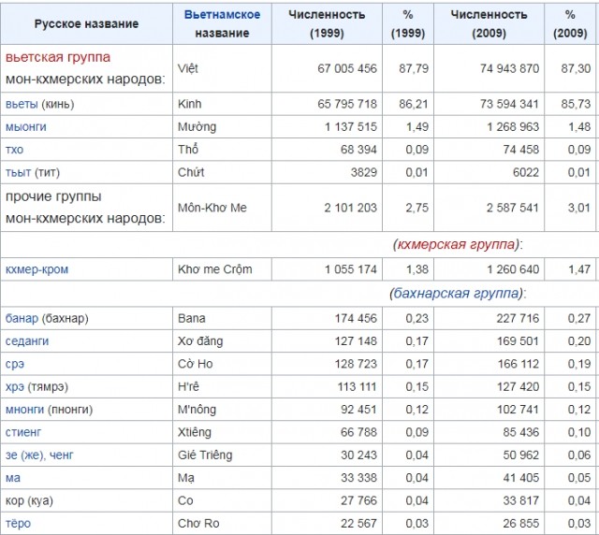The height and width of the screenshot is (535, 599).
Task: Select the value '74 943 870'
Action: click(509, 68)
